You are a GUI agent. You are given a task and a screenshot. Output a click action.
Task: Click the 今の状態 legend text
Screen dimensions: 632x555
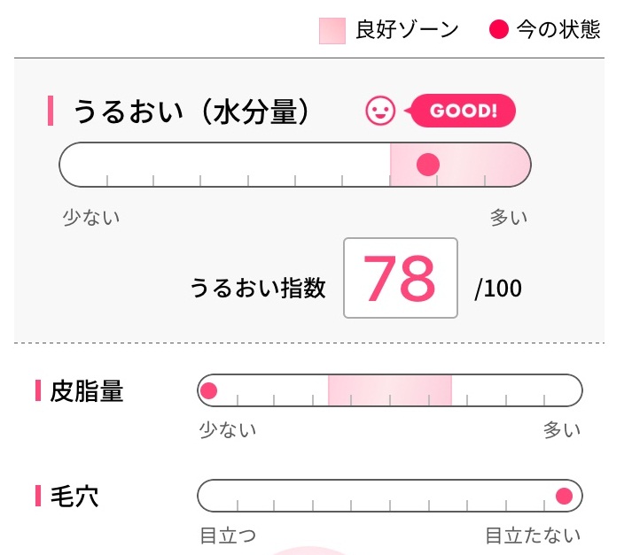click(558, 30)
